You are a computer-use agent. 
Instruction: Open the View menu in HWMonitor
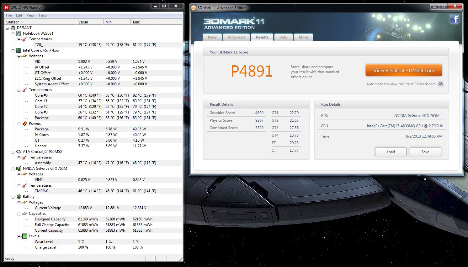[30, 15]
